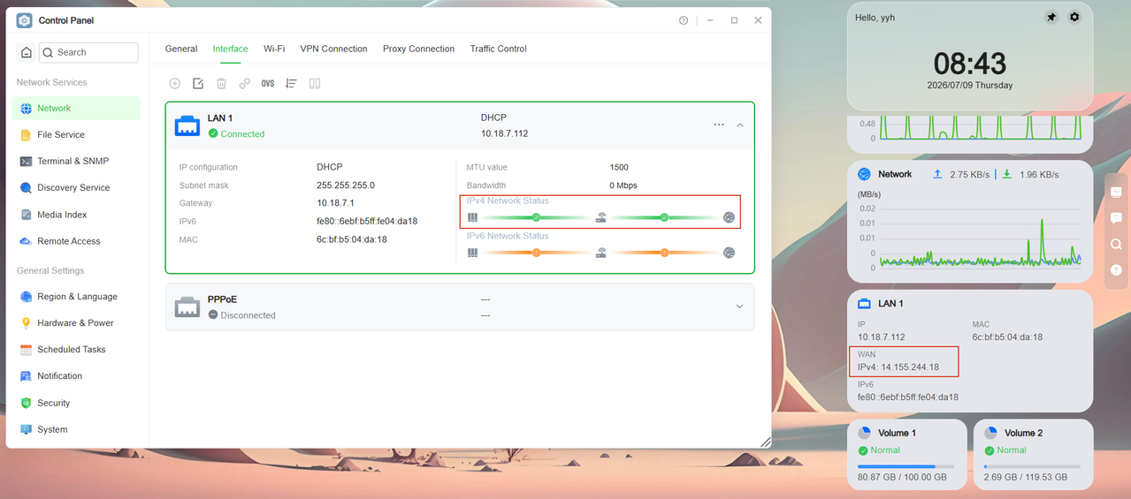Click the grey PPPoE port icon

coord(187,306)
